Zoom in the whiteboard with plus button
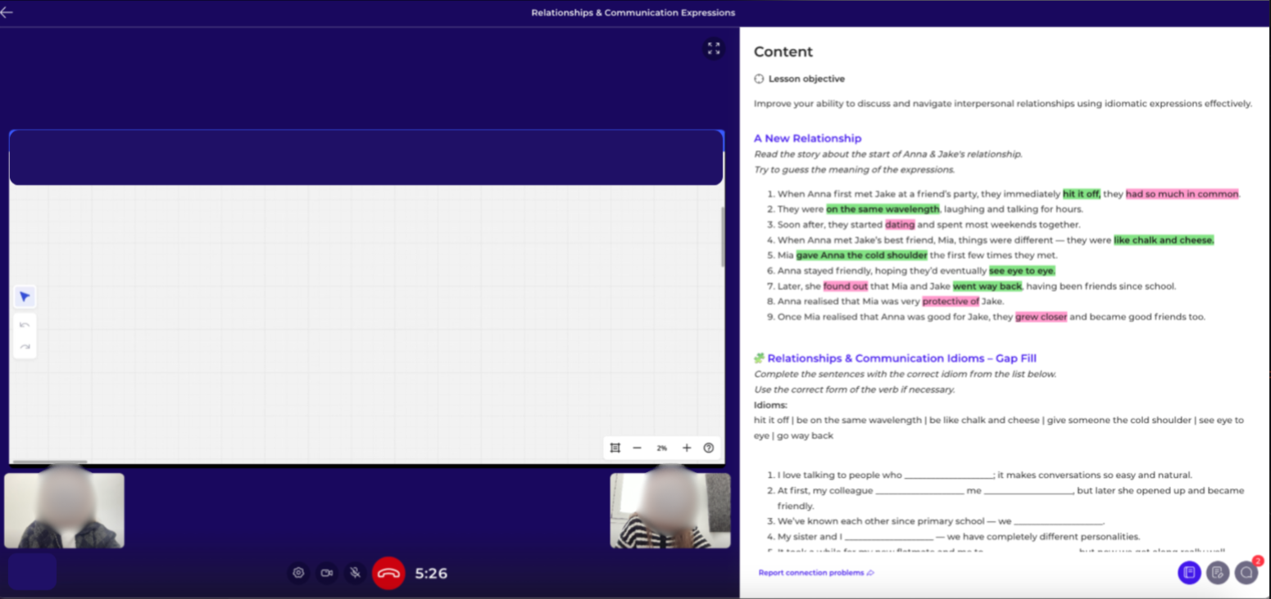Screen dimensions: 1271x599 pos(687,448)
